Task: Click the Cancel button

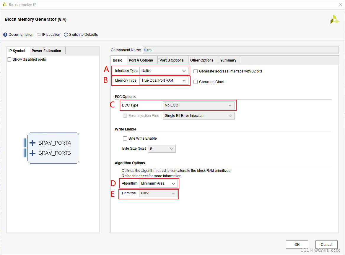Action: 326,245
